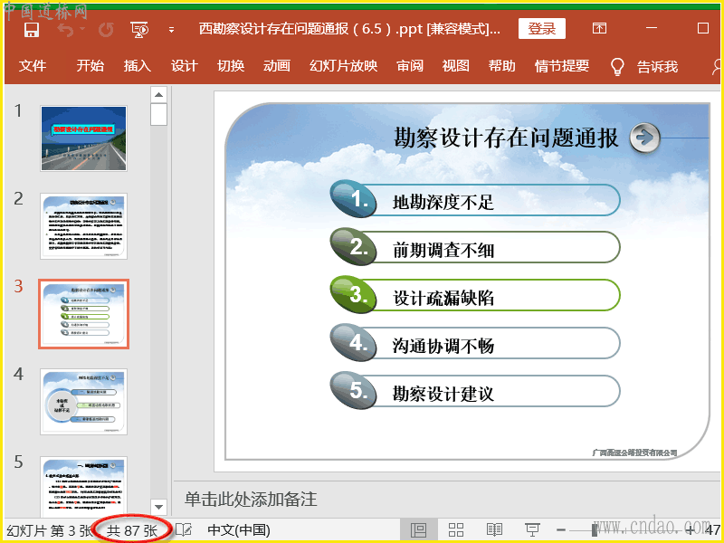The width and height of the screenshot is (724, 543).
Task: Select slide 3 thumbnail
Action: point(83,314)
